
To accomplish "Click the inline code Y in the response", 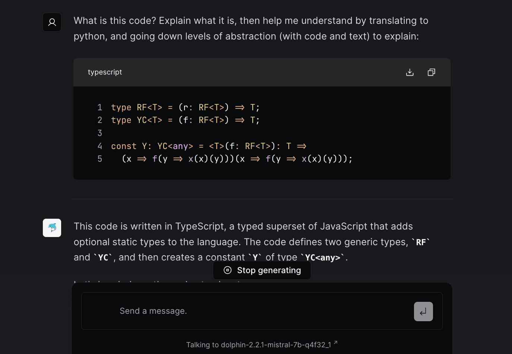I will 255,257.
